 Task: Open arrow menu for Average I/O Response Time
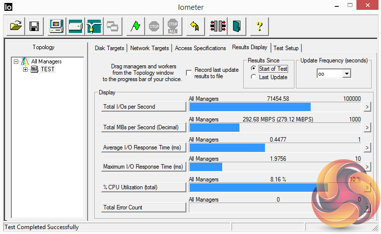point(367,147)
